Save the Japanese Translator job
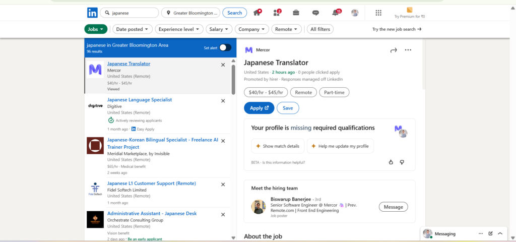 pyautogui.click(x=288, y=108)
